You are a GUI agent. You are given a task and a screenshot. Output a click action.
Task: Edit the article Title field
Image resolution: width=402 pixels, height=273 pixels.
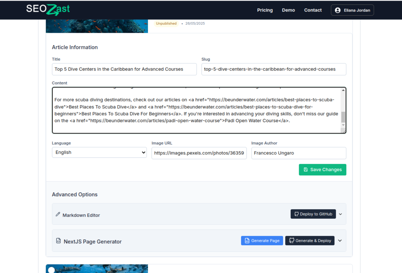click(x=124, y=69)
